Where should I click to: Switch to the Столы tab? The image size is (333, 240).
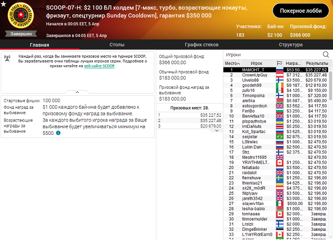[x=117, y=45]
